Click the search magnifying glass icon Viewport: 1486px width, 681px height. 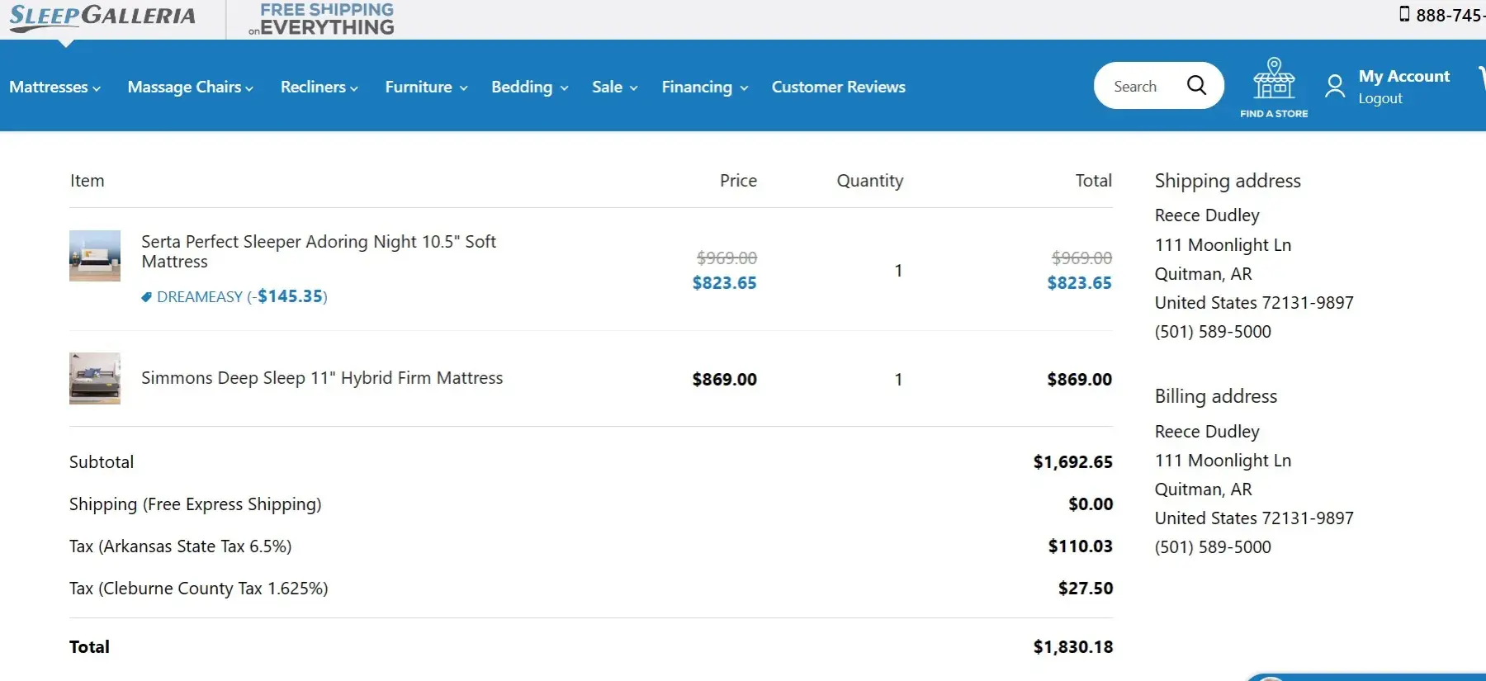[x=1196, y=85]
